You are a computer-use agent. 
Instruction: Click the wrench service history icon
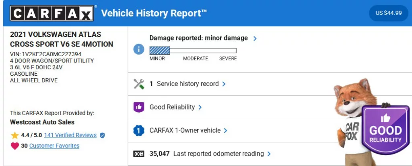(139, 84)
